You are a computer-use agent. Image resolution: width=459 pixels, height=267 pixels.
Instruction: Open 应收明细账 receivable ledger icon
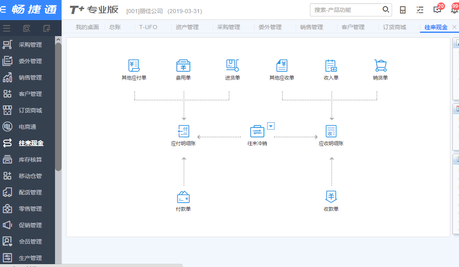pyautogui.click(x=331, y=131)
